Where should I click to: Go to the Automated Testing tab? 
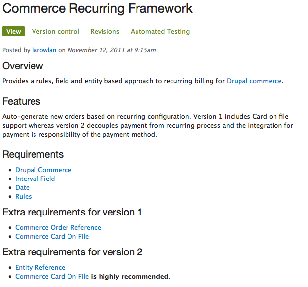tap(160, 32)
